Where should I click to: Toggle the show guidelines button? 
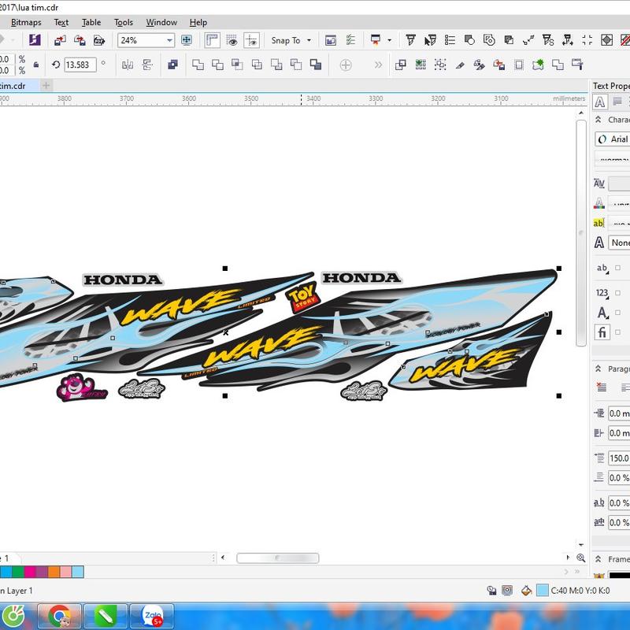(x=251, y=40)
